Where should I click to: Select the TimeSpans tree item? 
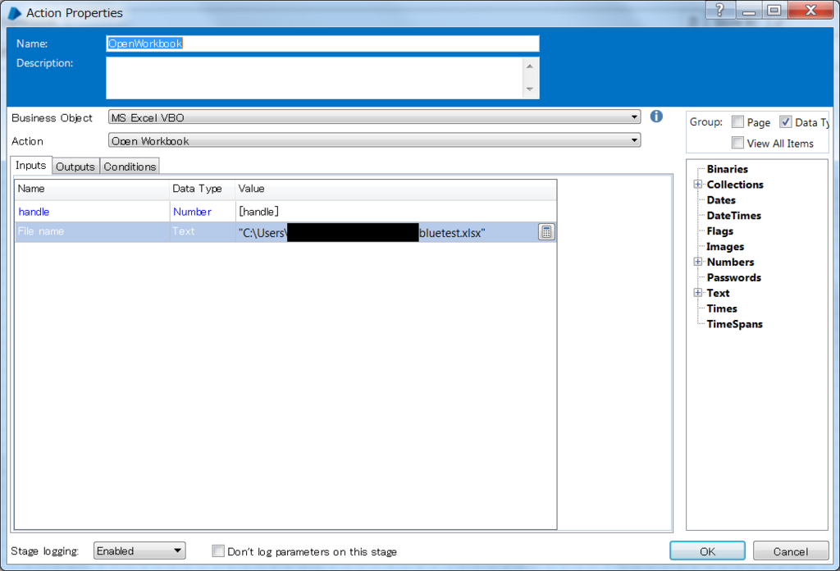coord(734,324)
